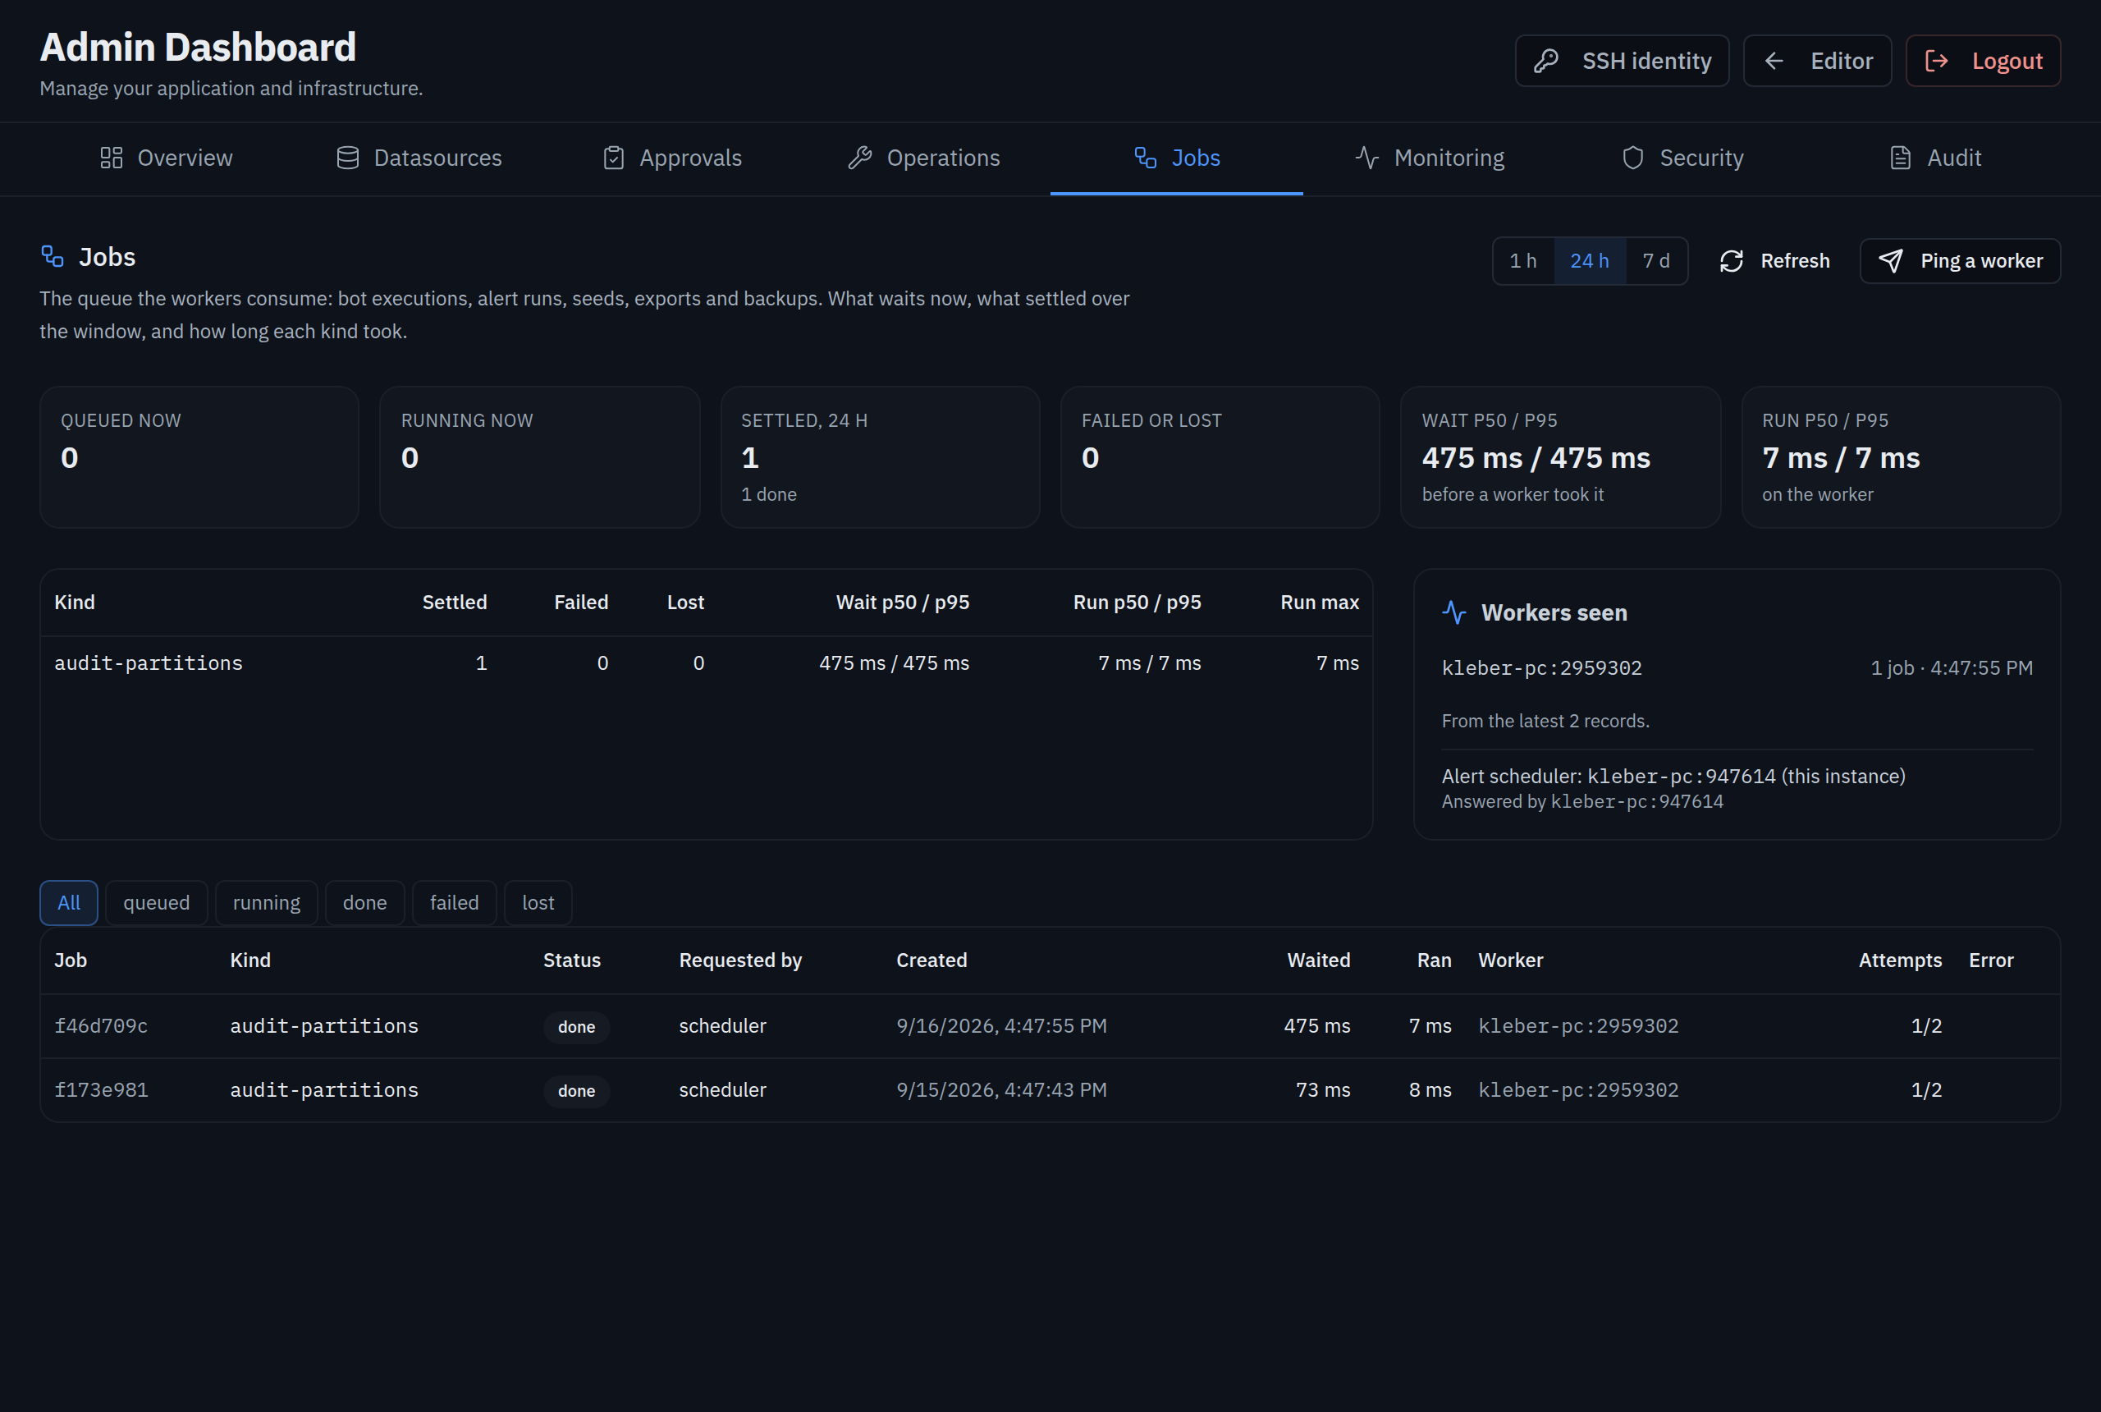This screenshot has width=2101, height=1412.
Task: Show only lost jobs
Action: 538,902
